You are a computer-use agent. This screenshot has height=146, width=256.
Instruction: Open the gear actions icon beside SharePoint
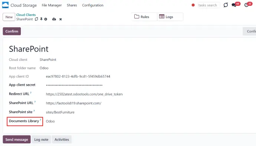point(46,19)
